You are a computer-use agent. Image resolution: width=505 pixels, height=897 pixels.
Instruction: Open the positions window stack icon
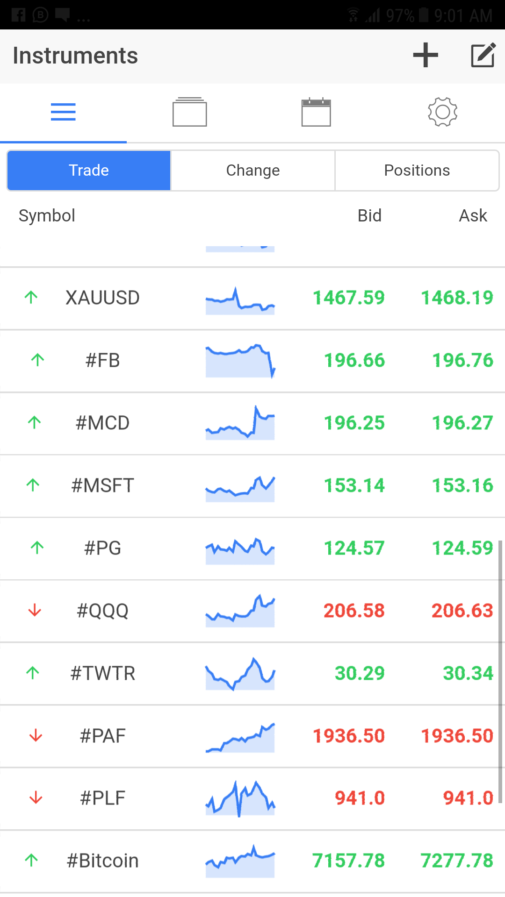[189, 112]
